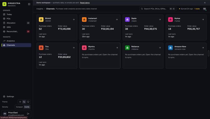Open Myntra channel arrow
Screen dimensions: 210x119
click(x=117, y=48)
